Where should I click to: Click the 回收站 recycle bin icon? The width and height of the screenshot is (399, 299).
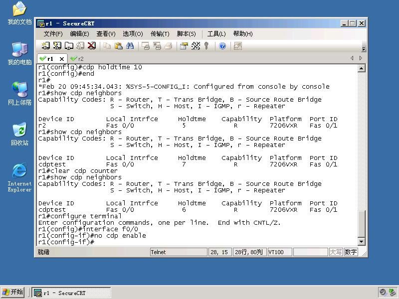pos(19,134)
